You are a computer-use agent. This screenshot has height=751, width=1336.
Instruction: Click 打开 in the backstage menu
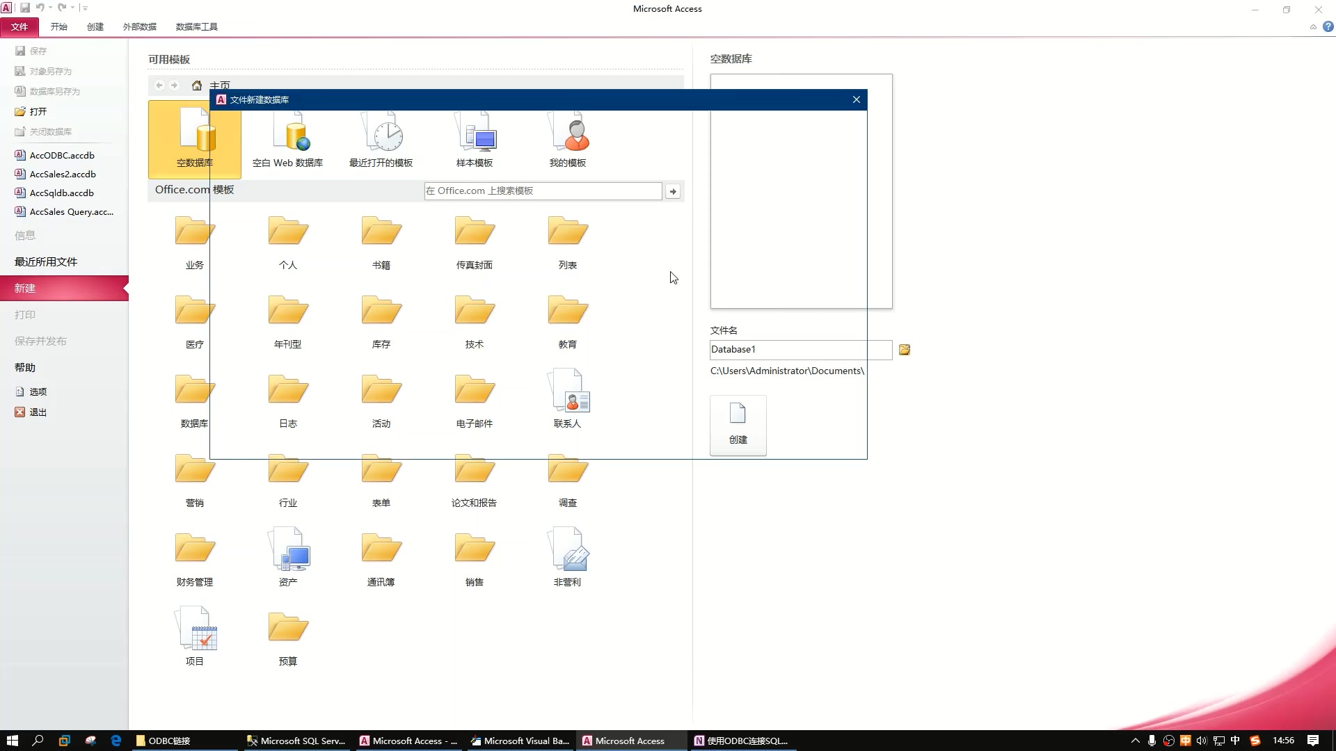31,111
